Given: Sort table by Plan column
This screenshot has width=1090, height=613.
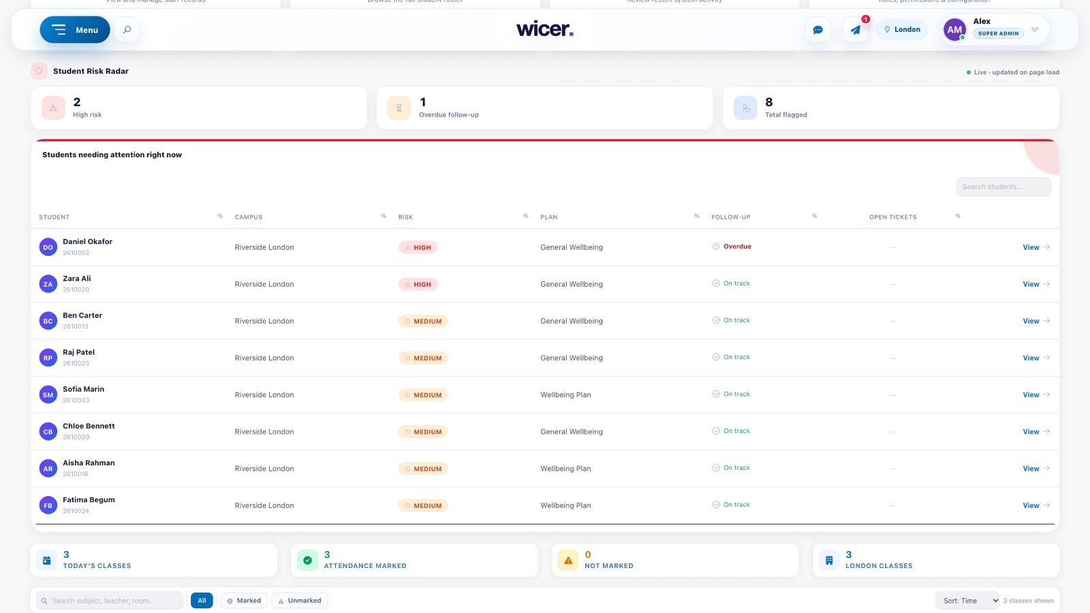Looking at the screenshot, I should pos(697,217).
